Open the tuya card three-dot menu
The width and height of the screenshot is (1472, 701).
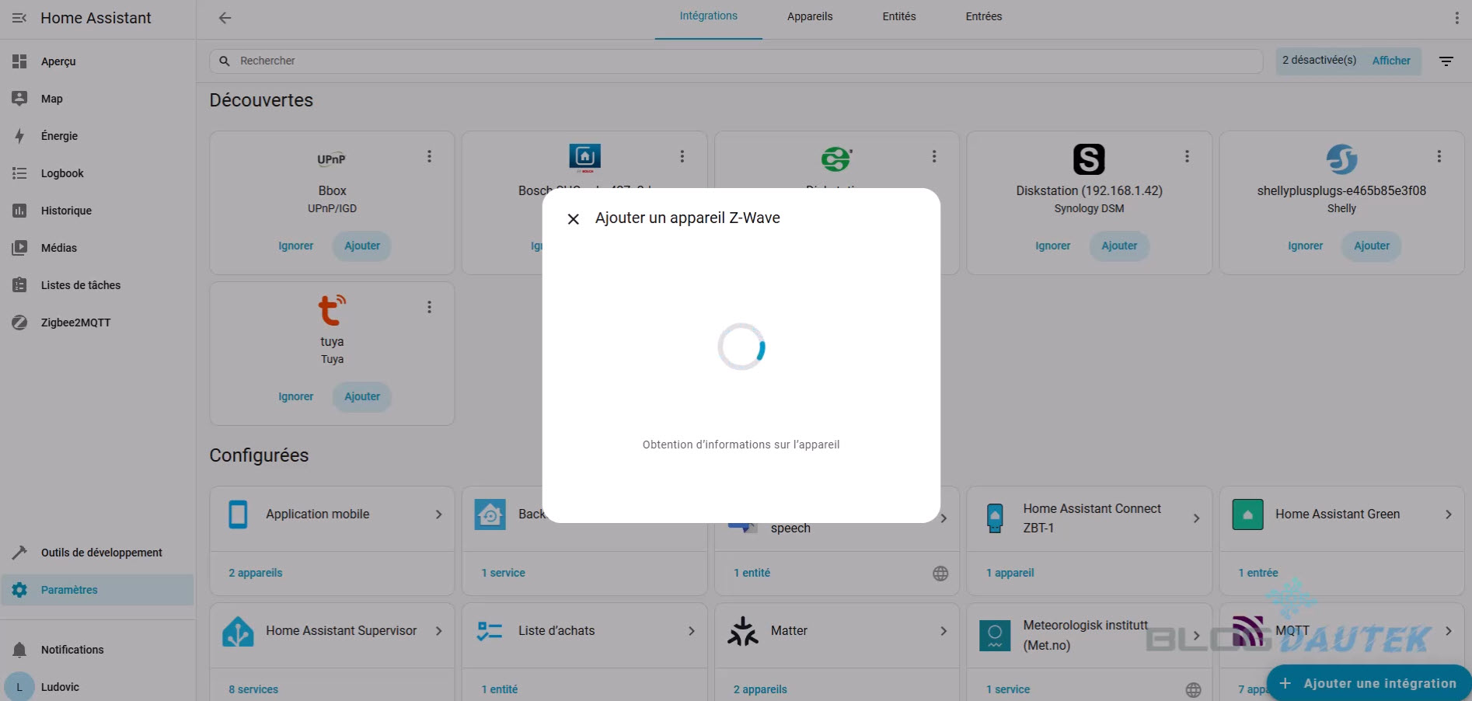click(429, 308)
